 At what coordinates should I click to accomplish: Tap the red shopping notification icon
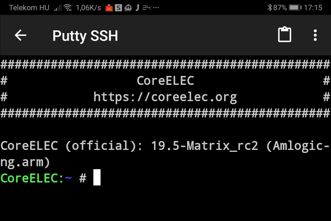[x=109, y=8]
